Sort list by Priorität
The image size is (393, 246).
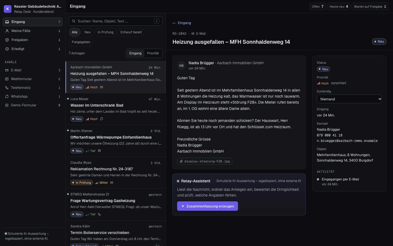153,53
